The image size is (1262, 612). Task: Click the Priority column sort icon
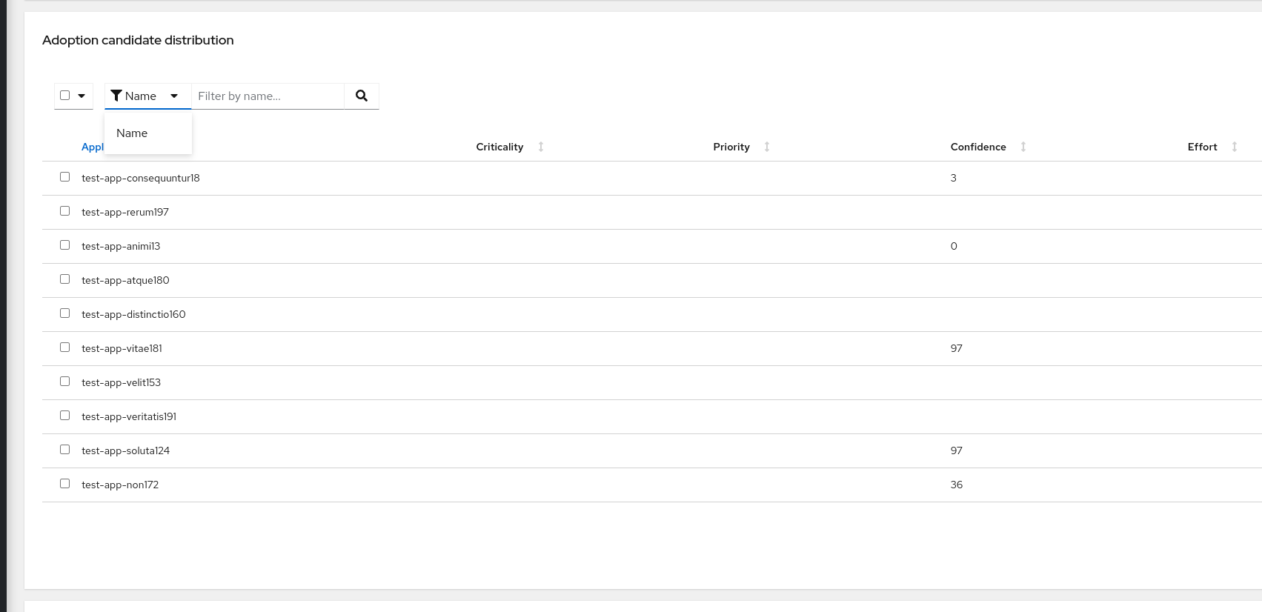pos(767,147)
